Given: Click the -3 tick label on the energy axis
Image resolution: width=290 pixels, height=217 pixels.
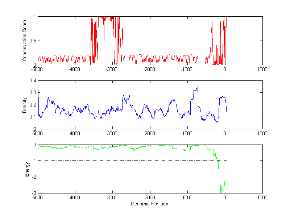Looking at the screenshot, I should pos(33,193).
